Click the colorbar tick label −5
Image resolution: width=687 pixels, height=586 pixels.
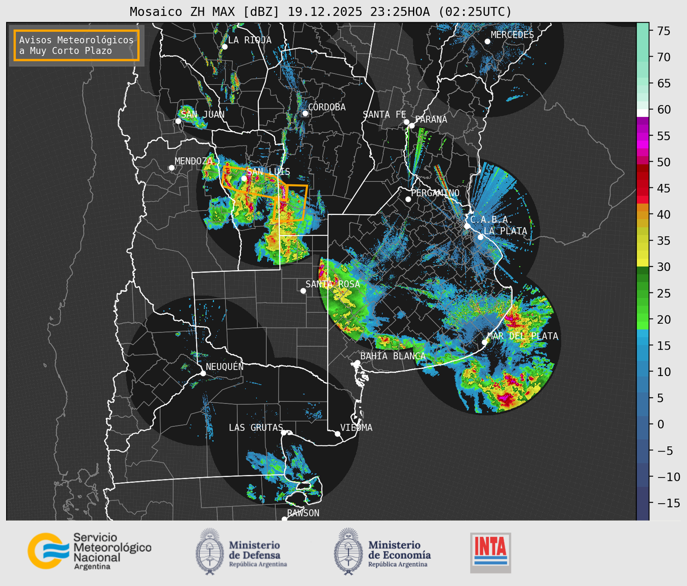(x=665, y=450)
